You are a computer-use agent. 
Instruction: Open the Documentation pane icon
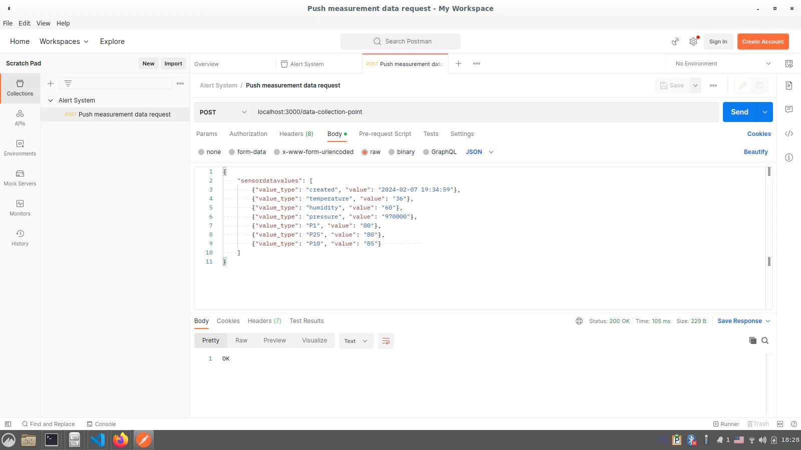click(x=789, y=85)
